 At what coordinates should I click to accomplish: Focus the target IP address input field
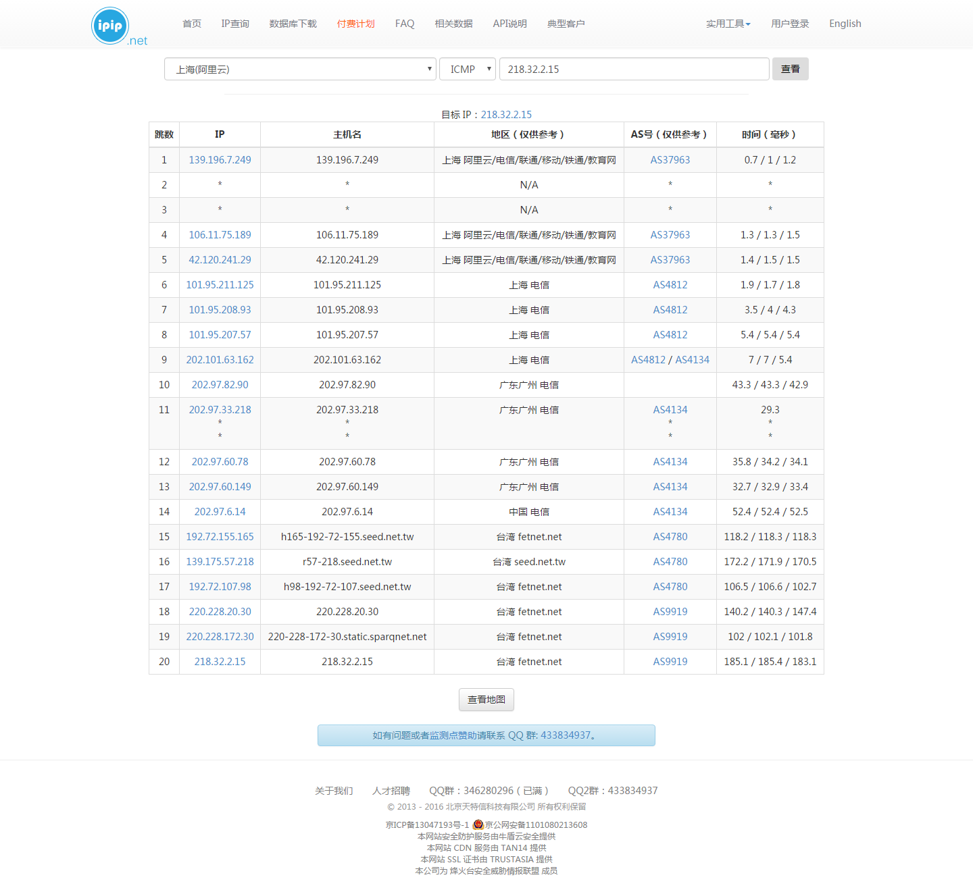pos(634,69)
